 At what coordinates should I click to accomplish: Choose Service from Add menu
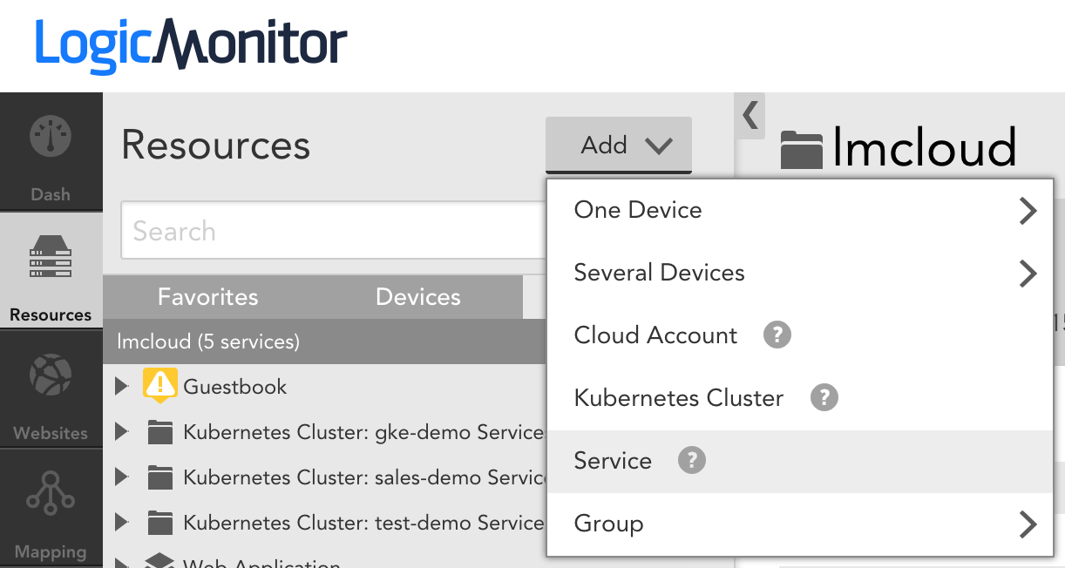point(798,461)
